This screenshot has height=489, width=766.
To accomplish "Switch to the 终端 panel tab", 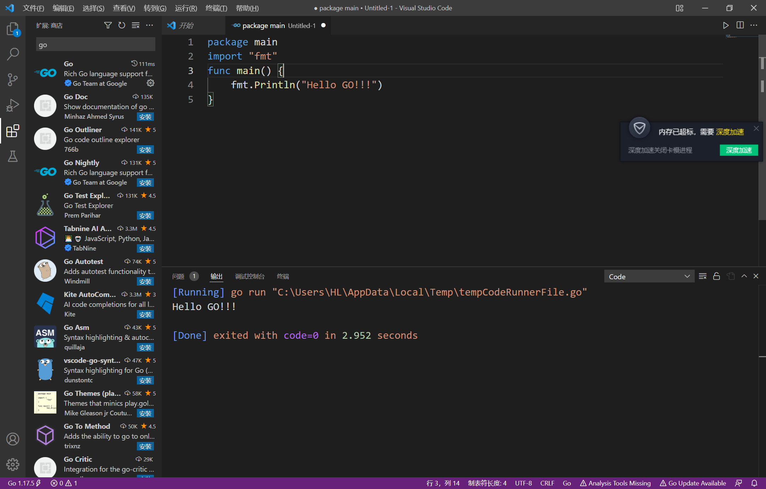I will [283, 276].
